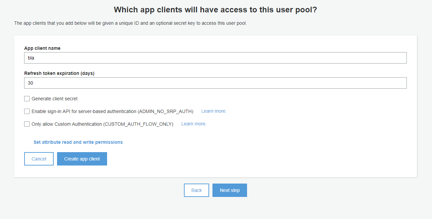This screenshot has height=219, width=432.
Task: Check the Generate client secret box
Action: click(x=27, y=99)
